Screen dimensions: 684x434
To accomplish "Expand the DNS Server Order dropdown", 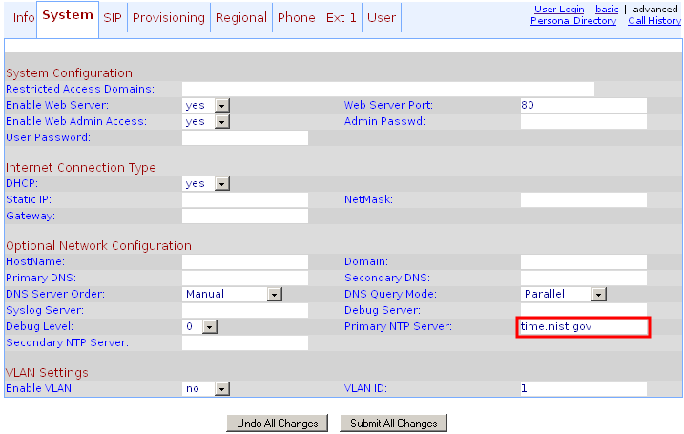I will [233, 294].
